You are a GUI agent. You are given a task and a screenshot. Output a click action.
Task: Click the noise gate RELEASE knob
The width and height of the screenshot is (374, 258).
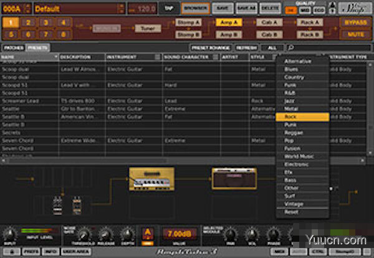106,235
